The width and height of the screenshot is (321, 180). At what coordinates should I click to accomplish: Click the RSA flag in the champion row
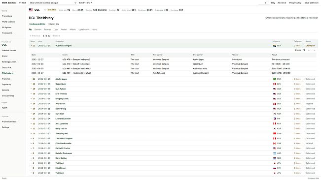pos(275,46)
